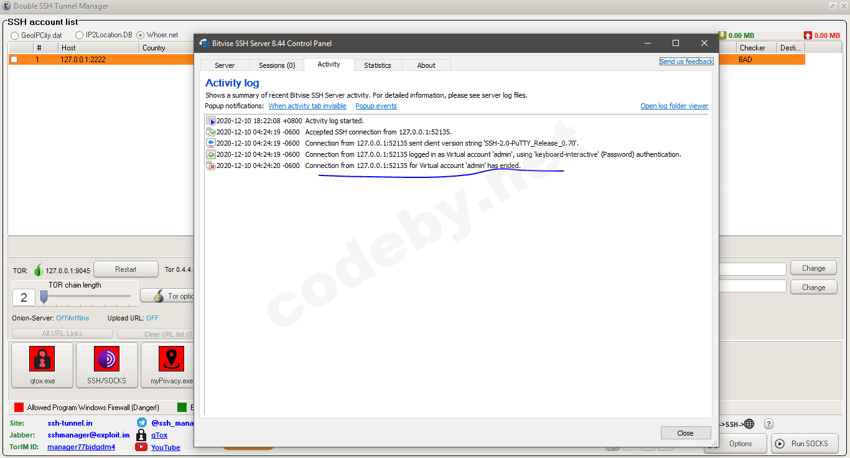Open the question mark help button
This screenshot has height=458, width=850.
(x=768, y=424)
